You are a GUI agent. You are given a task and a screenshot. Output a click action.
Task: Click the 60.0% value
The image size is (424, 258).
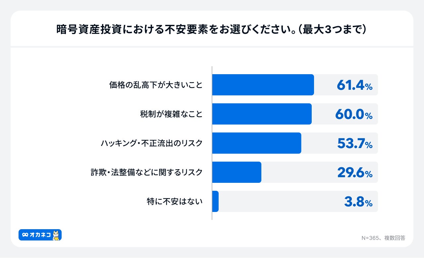pos(354,115)
